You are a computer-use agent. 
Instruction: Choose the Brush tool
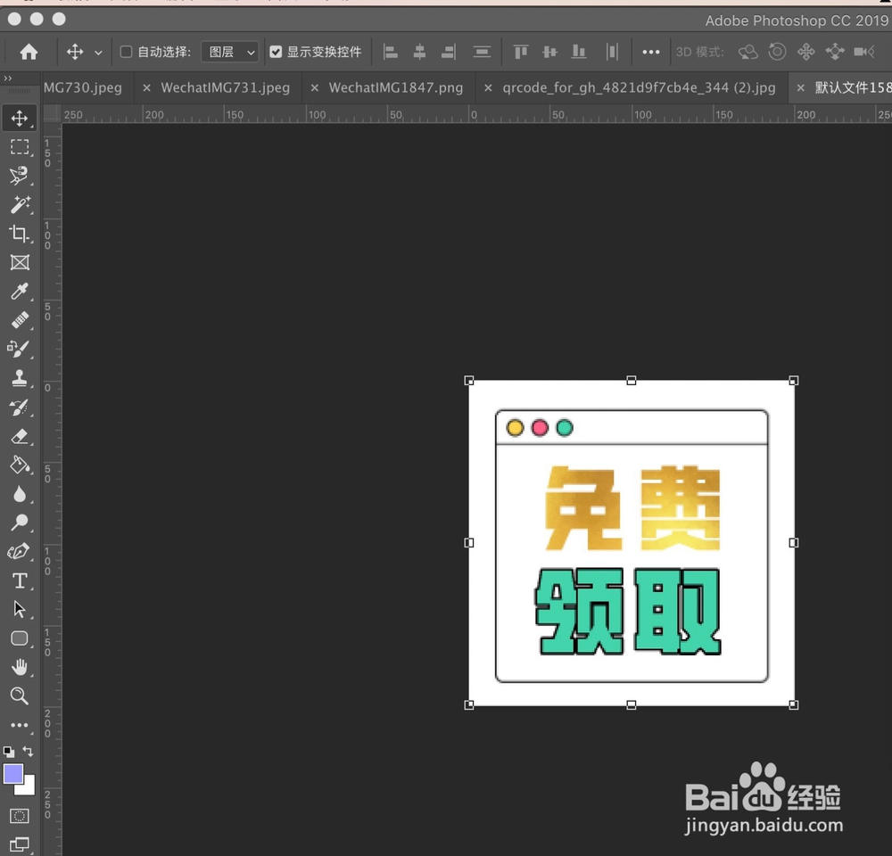[20, 350]
